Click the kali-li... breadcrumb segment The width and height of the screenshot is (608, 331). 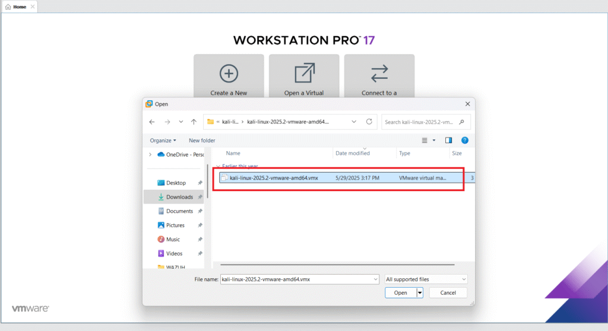tap(230, 122)
